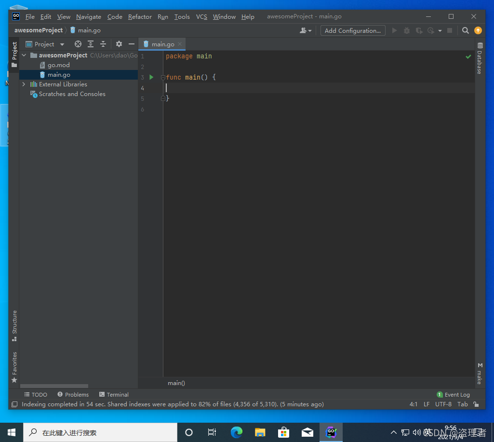Viewport: 494px width, 442px height.
Task: Click the orange update notification icon
Action: [x=478, y=30]
